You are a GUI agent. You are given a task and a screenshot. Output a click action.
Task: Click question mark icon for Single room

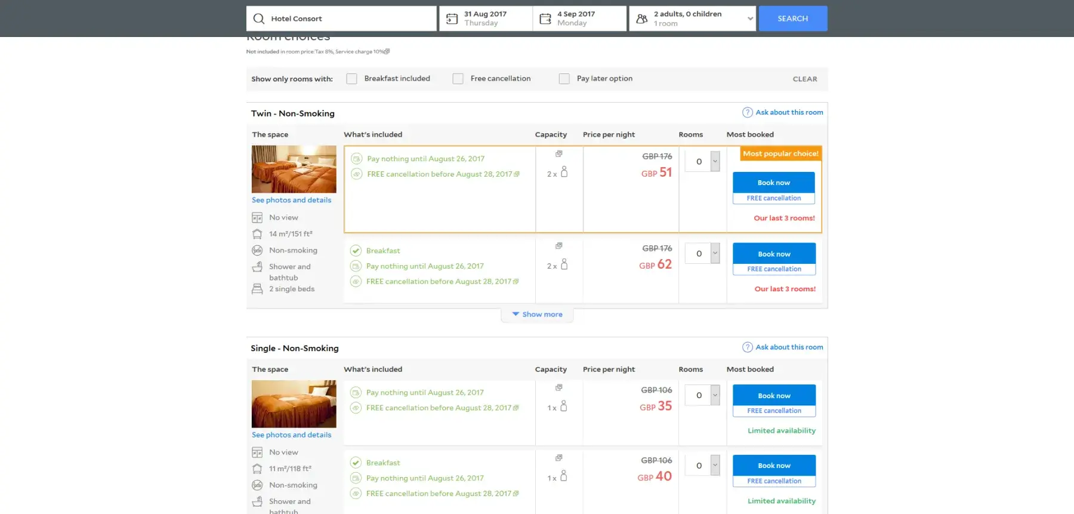(747, 347)
